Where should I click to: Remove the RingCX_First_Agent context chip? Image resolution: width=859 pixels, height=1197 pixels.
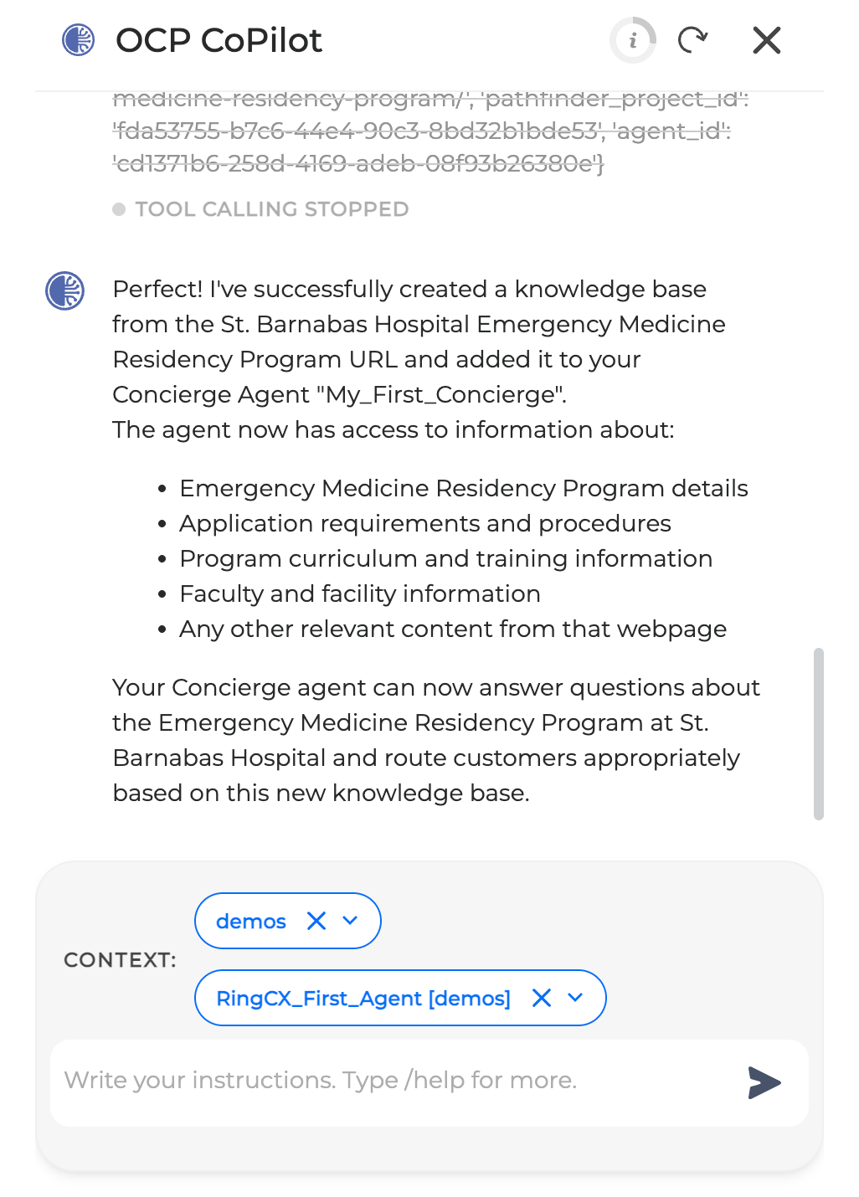coord(542,998)
